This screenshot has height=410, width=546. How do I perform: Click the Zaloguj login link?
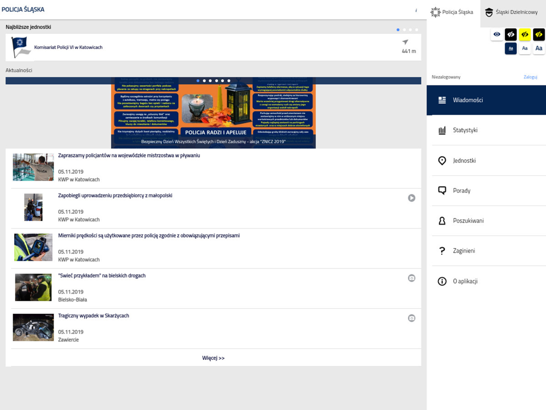[x=530, y=77]
